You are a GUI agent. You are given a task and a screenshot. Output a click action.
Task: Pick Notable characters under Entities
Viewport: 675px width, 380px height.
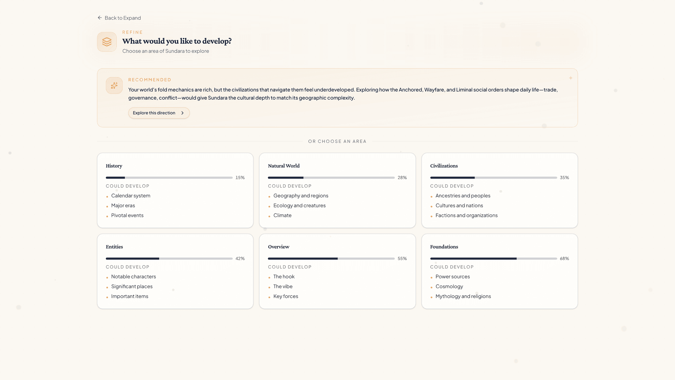pos(133,277)
